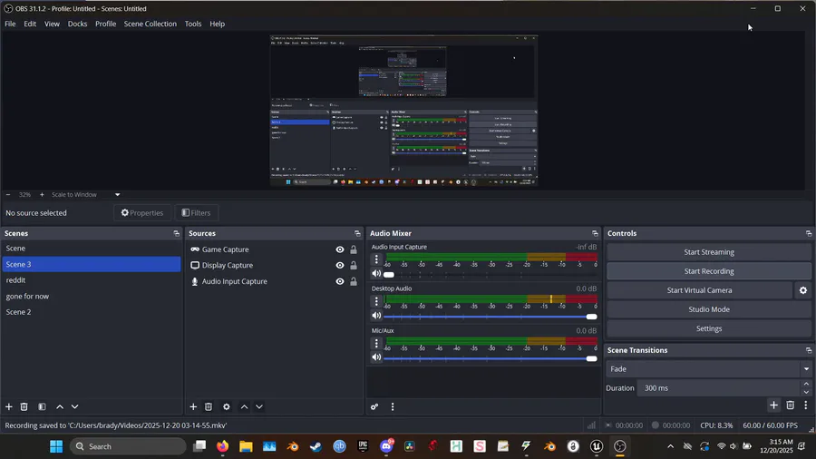
Task: Remove transition trash icon
Action: 790,405
